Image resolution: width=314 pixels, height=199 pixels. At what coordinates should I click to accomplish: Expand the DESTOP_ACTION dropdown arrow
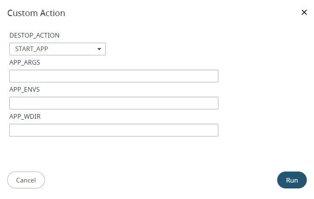[x=99, y=49]
